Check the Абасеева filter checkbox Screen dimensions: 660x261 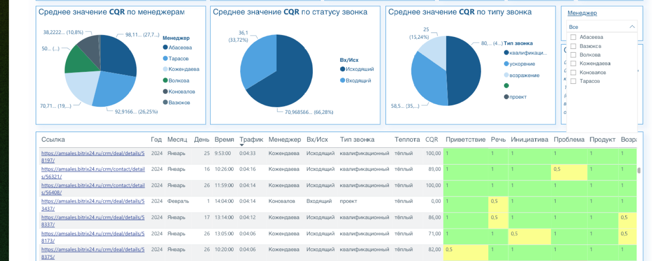[573, 37]
